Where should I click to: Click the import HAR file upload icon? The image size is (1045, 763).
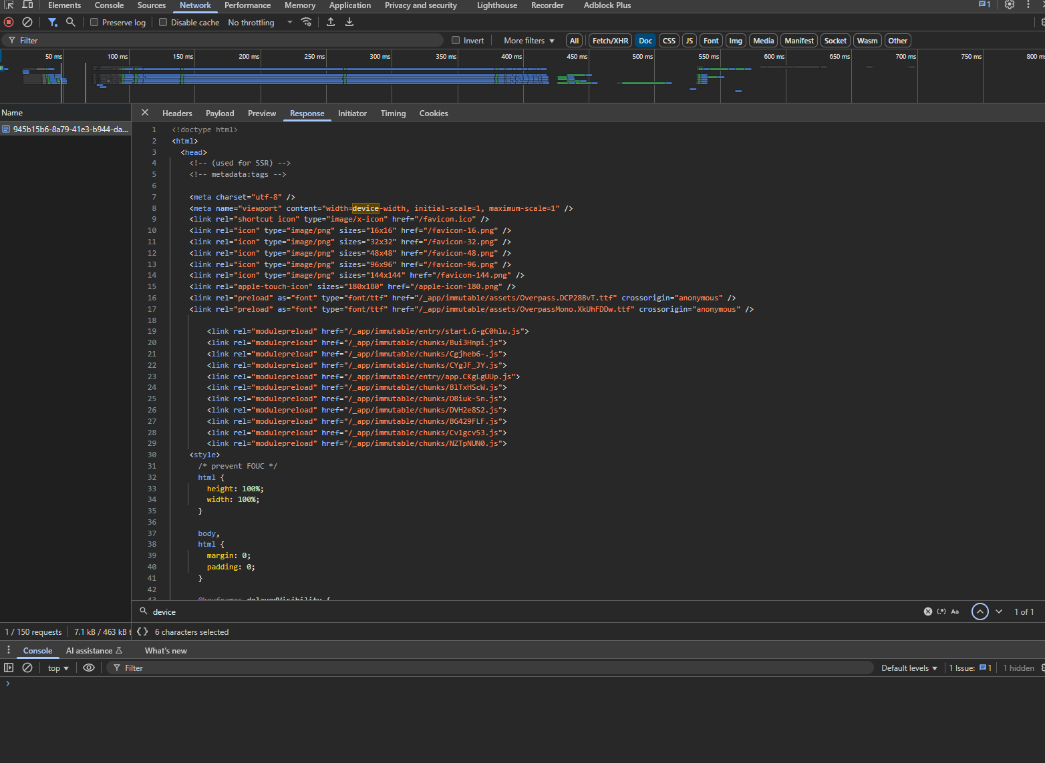(x=331, y=22)
